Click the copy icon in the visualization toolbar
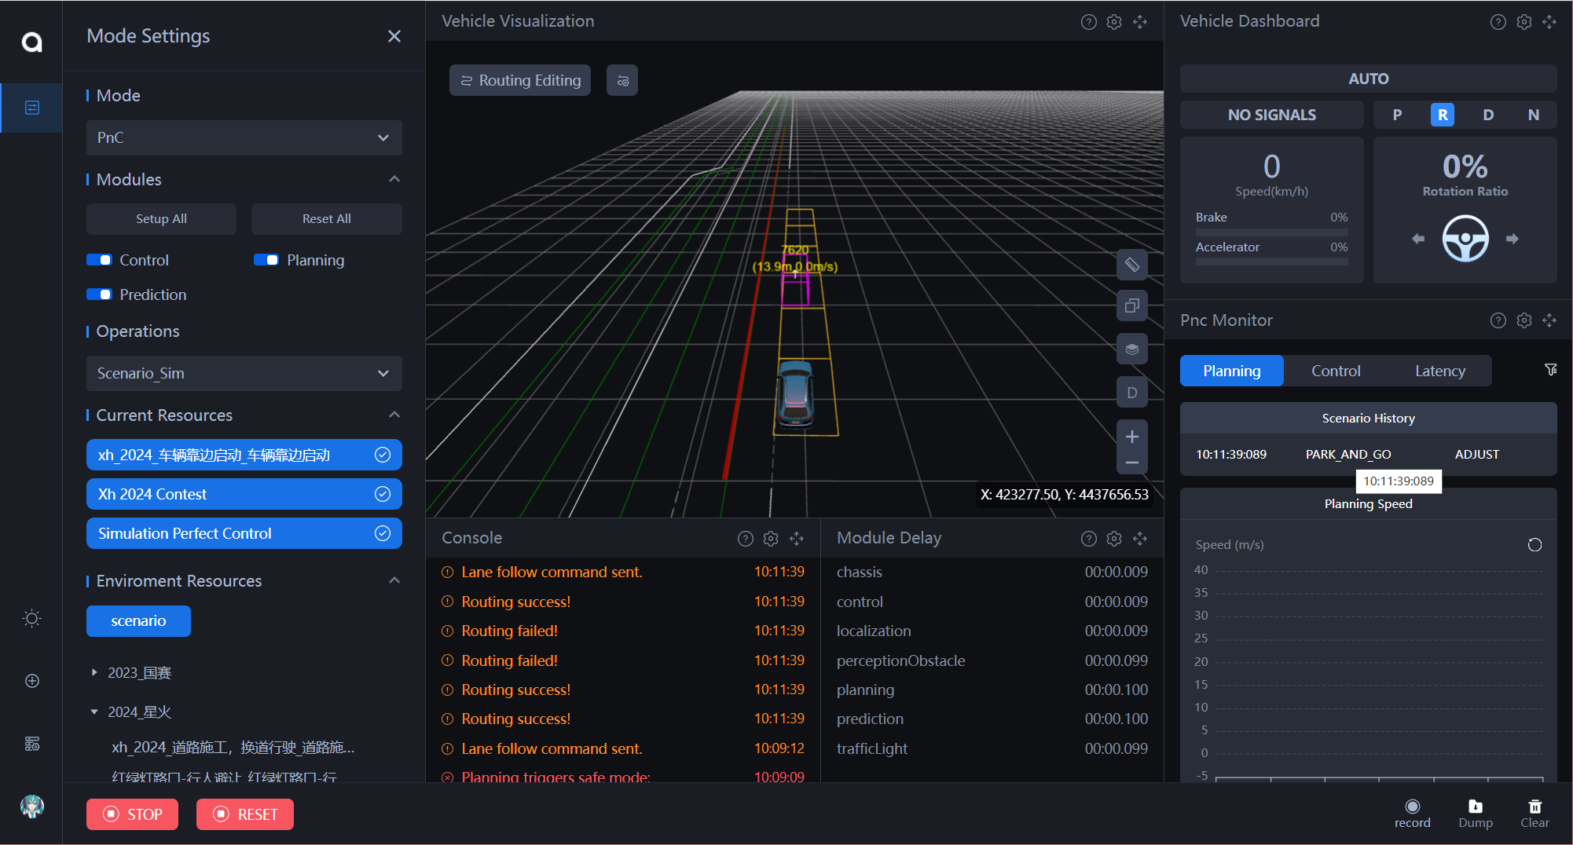This screenshot has width=1573, height=845. click(1131, 305)
